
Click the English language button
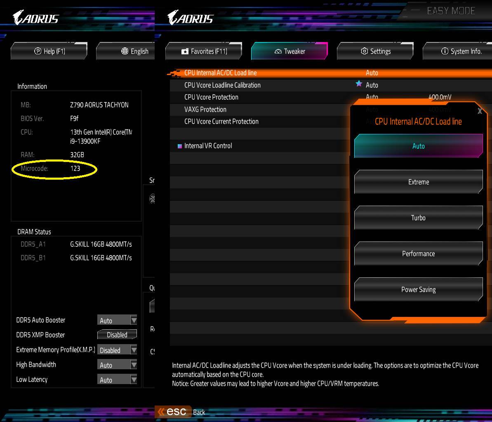[x=125, y=51]
